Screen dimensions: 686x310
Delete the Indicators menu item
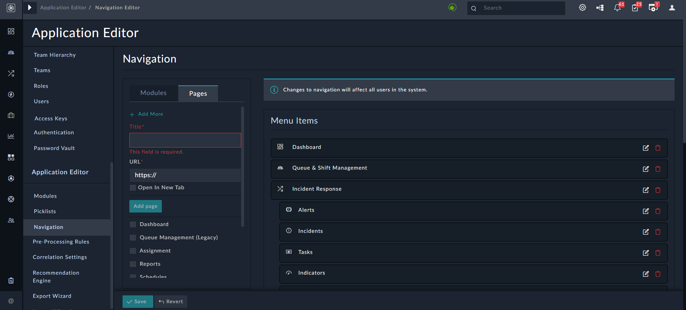[x=658, y=274]
